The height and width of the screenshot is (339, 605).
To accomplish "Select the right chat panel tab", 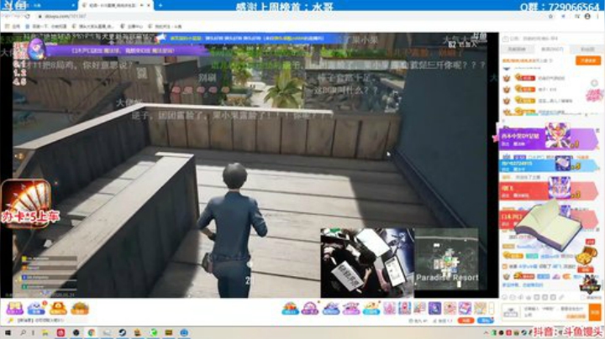I will tap(587, 50).
